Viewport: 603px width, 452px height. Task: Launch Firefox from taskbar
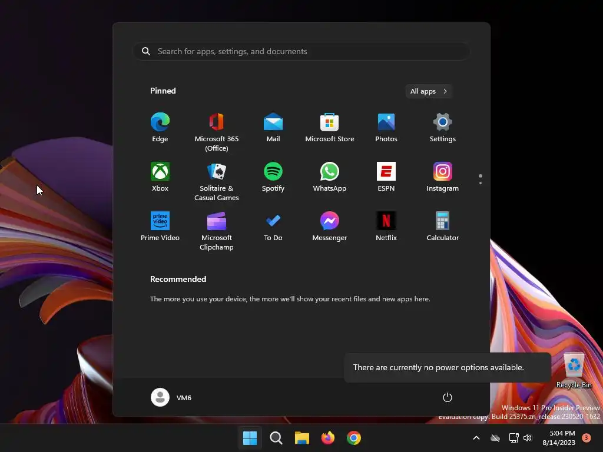327,438
